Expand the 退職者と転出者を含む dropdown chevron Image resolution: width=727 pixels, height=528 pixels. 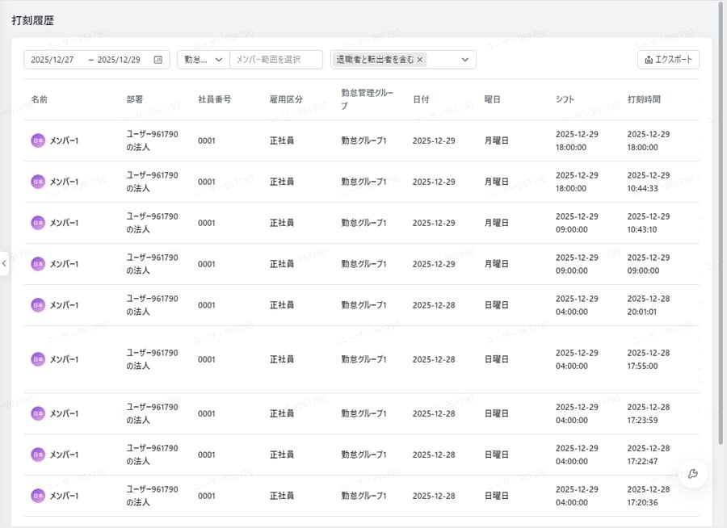(x=463, y=59)
